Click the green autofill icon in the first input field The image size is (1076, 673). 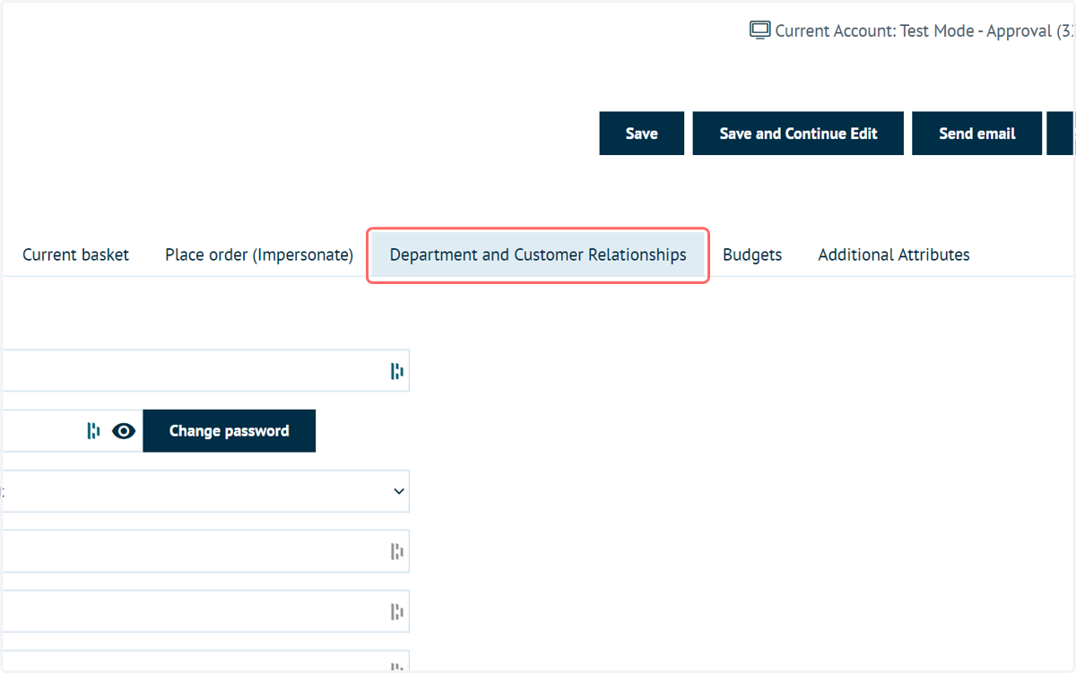[396, 371]
